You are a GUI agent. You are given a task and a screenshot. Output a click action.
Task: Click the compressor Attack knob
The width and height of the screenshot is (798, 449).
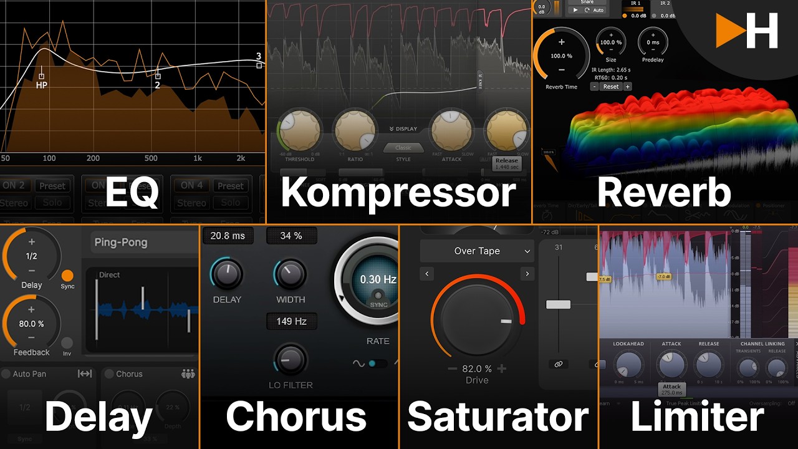tap(451, 131)
